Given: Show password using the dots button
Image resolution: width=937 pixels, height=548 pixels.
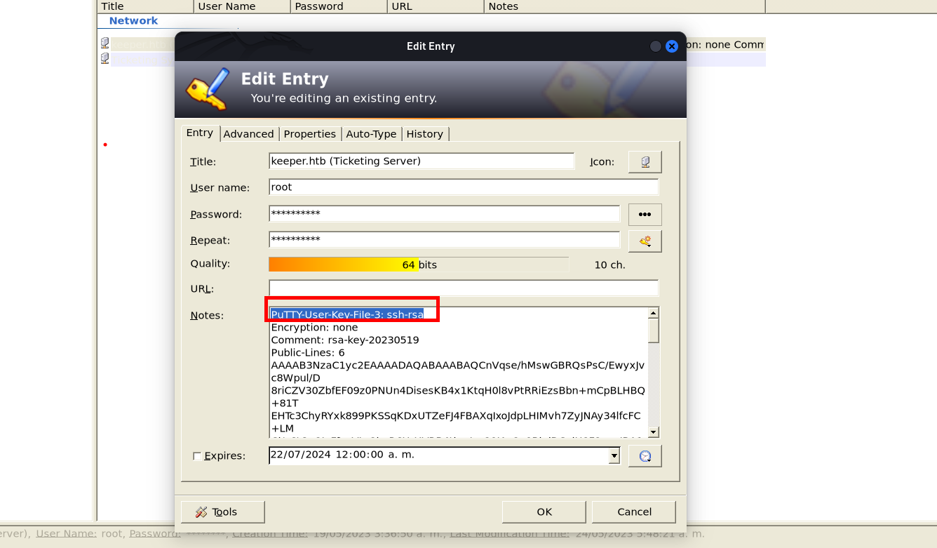Looking at the screenshot, I should click(645, 215).
